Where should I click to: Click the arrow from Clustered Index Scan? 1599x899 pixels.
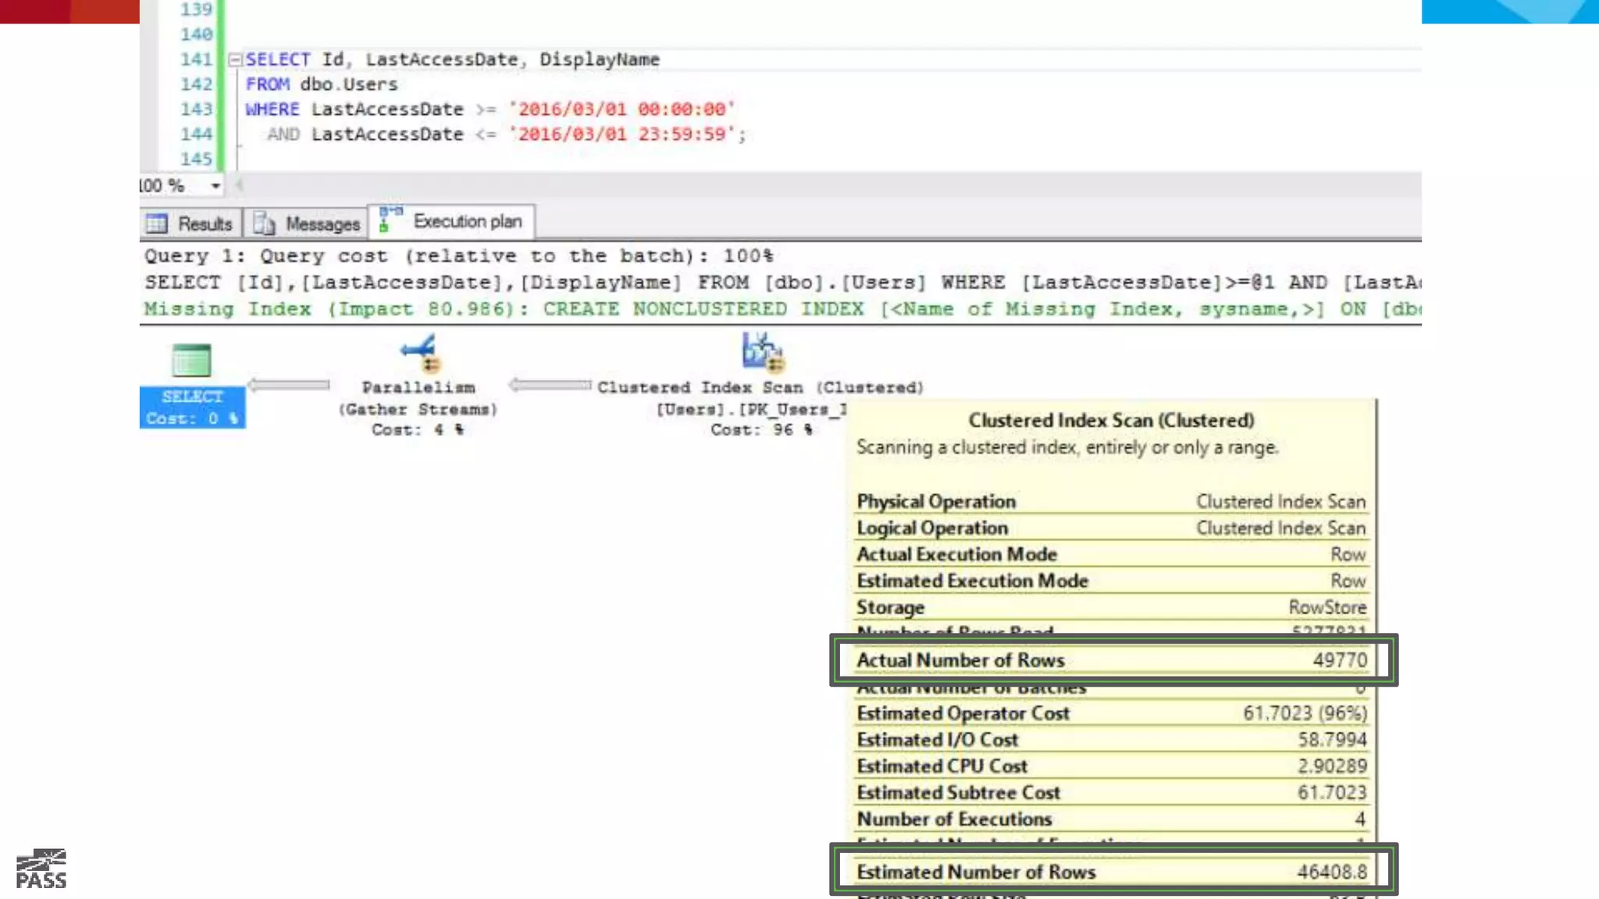click(x=550, y=385)
